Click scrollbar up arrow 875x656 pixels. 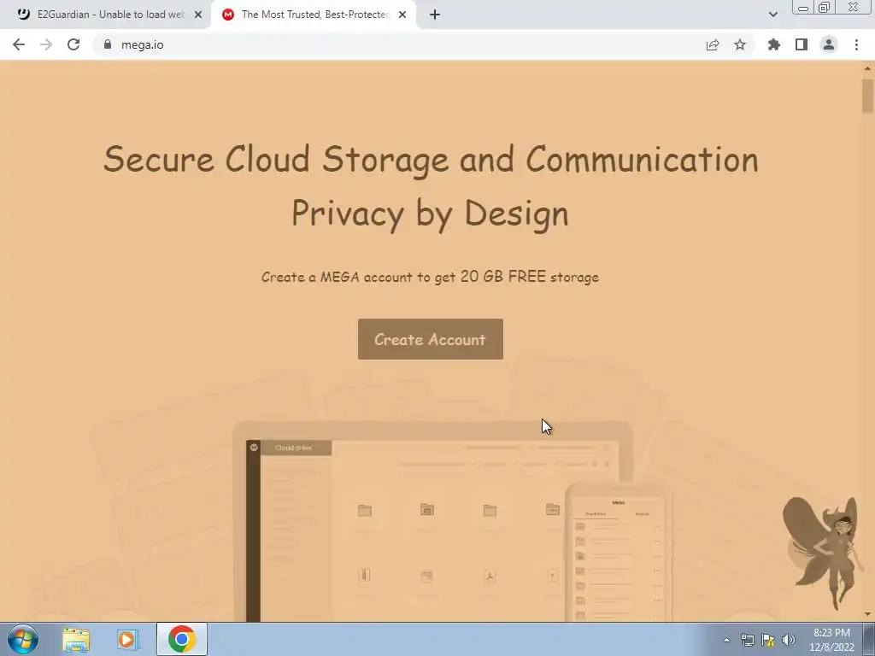tap(867, 68)
